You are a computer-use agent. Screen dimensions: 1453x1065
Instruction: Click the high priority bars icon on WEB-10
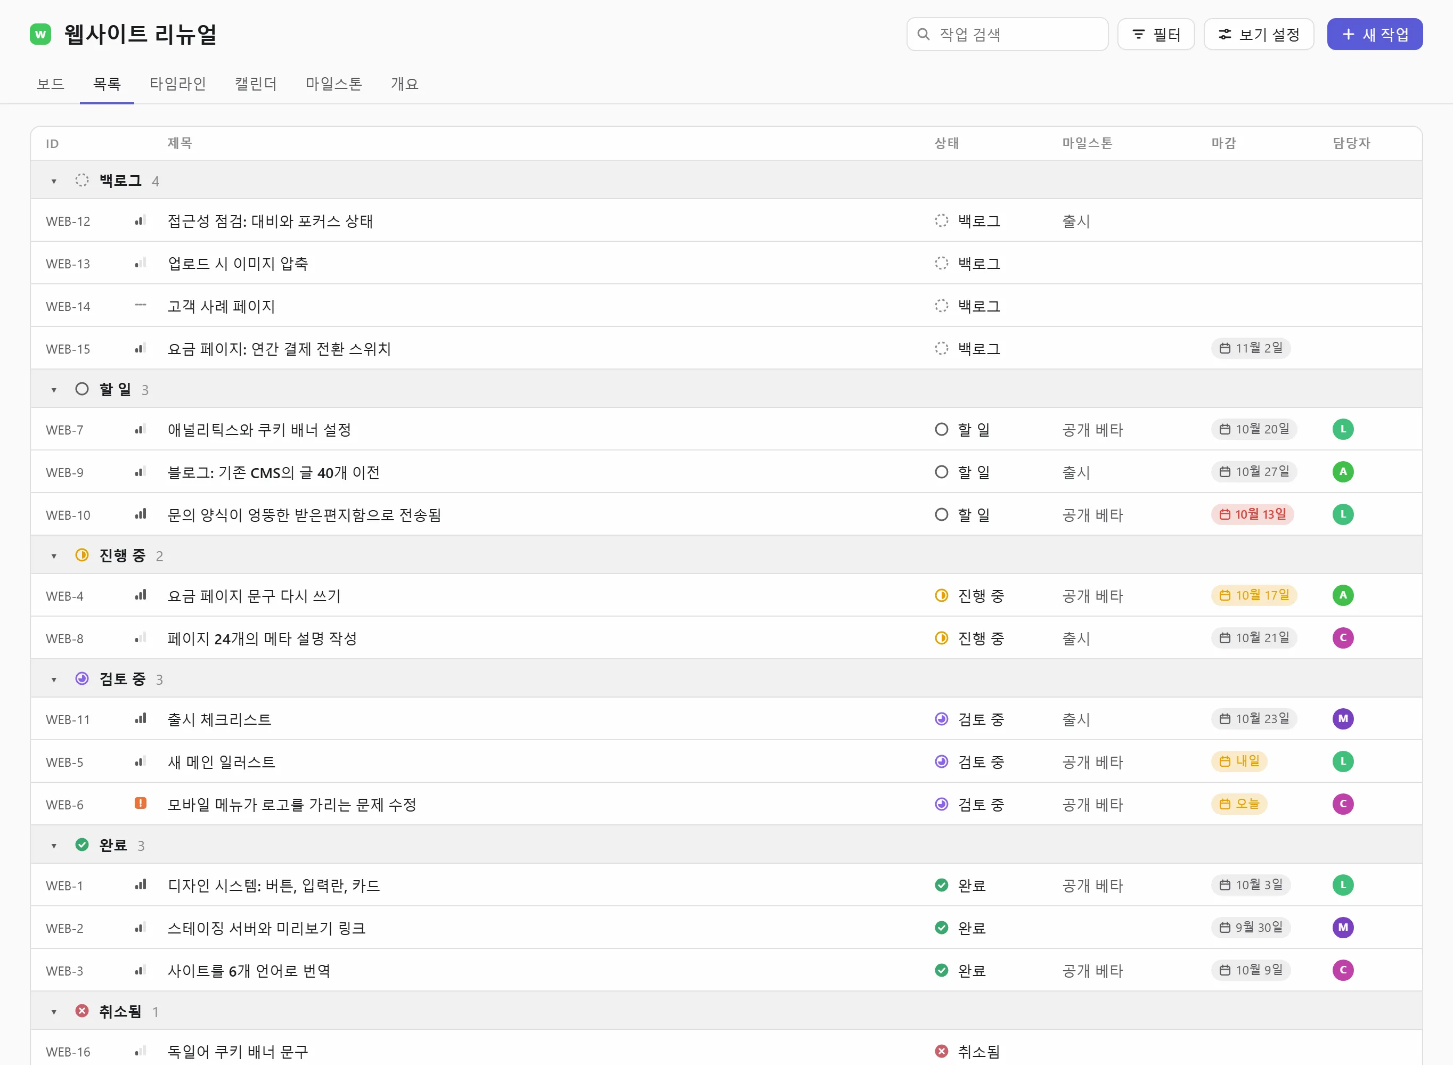[x=141, y=514]
